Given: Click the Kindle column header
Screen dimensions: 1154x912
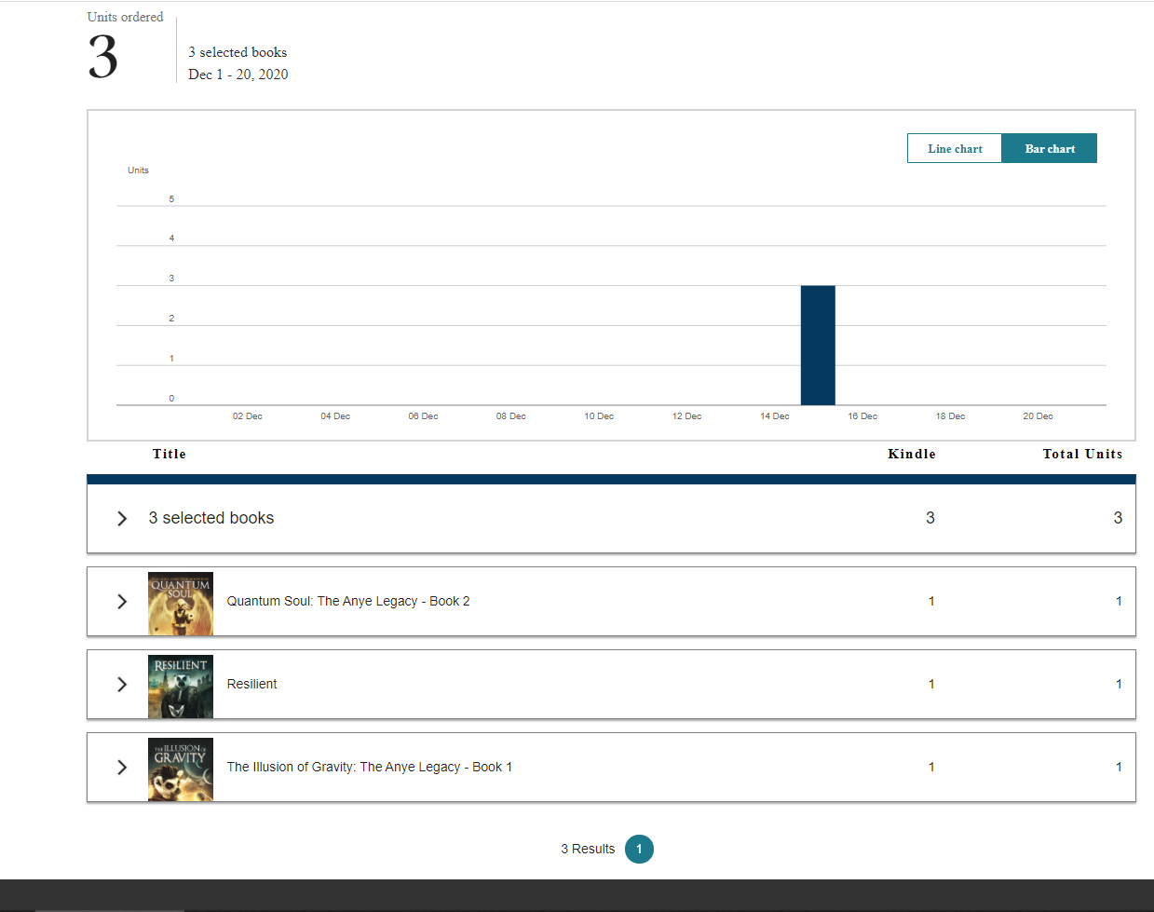Looking at the screenshot, I should 911,455.
